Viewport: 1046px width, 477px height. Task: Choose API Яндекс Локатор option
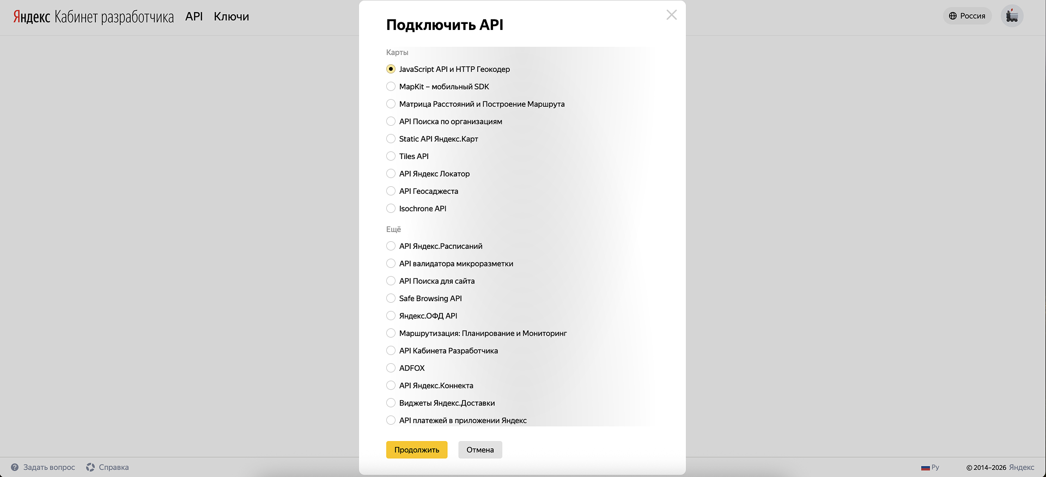click(391, 174)
